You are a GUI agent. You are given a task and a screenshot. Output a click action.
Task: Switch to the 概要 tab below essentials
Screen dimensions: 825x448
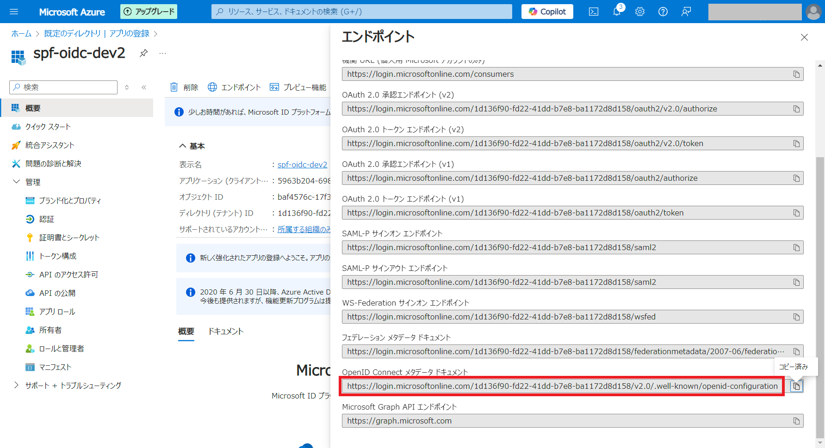[186, 331]
